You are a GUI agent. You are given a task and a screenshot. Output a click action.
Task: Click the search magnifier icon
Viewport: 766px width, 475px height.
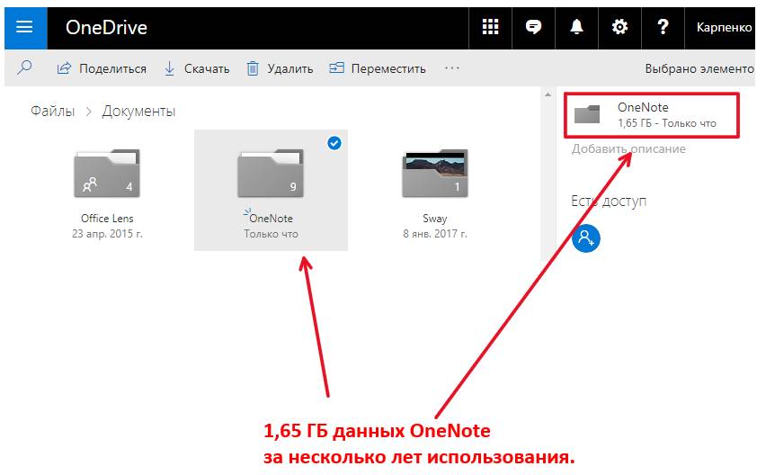tap(24, 67)
